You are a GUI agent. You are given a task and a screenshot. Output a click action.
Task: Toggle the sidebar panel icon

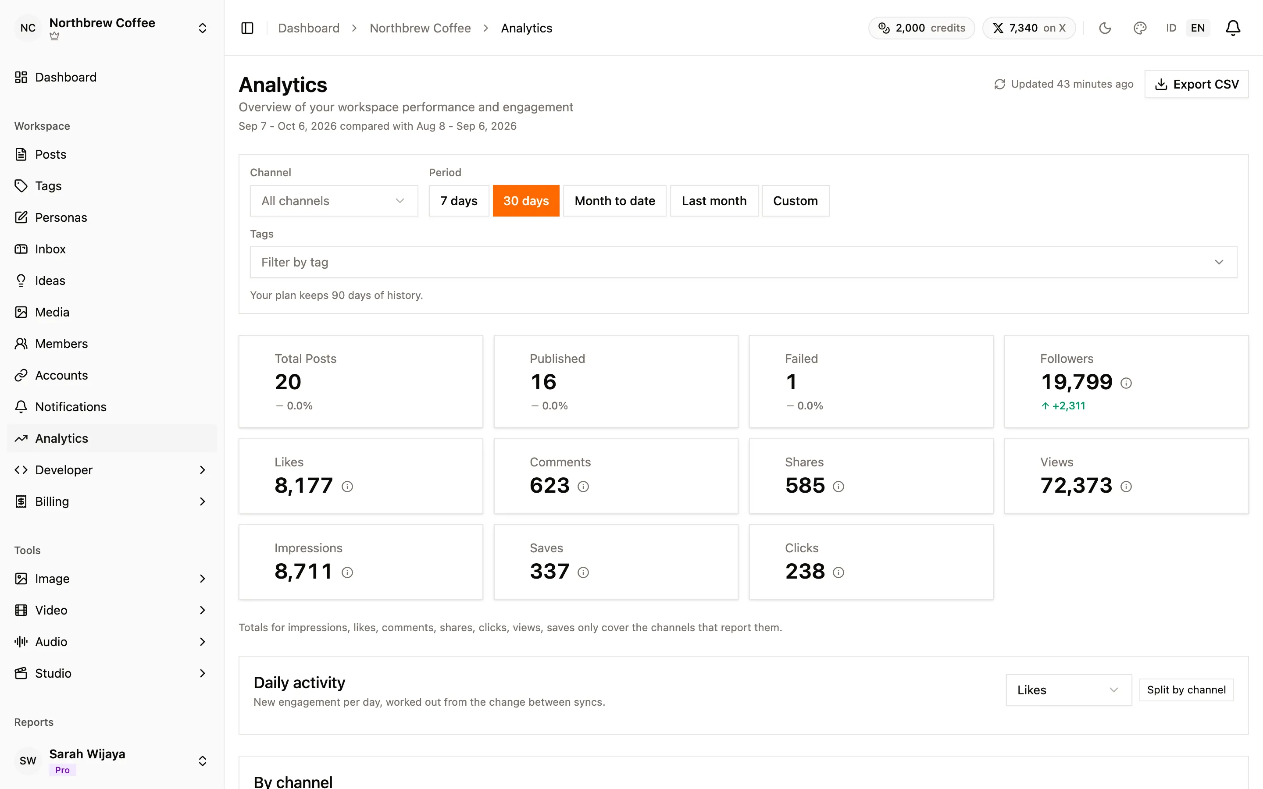point(247,28)
